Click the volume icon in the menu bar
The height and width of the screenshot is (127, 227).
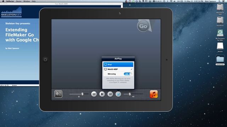(x=174, y=1)
